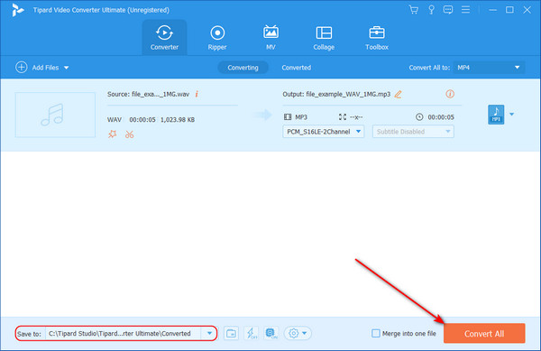Switch to the Ripper tab

pos(217,38)
